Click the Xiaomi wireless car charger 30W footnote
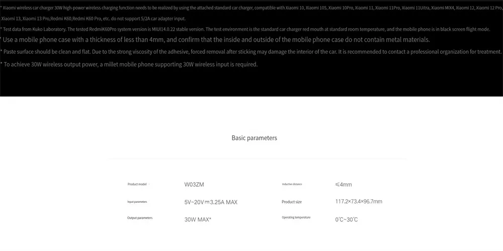503x251 pixels. [x=251, y=7]
